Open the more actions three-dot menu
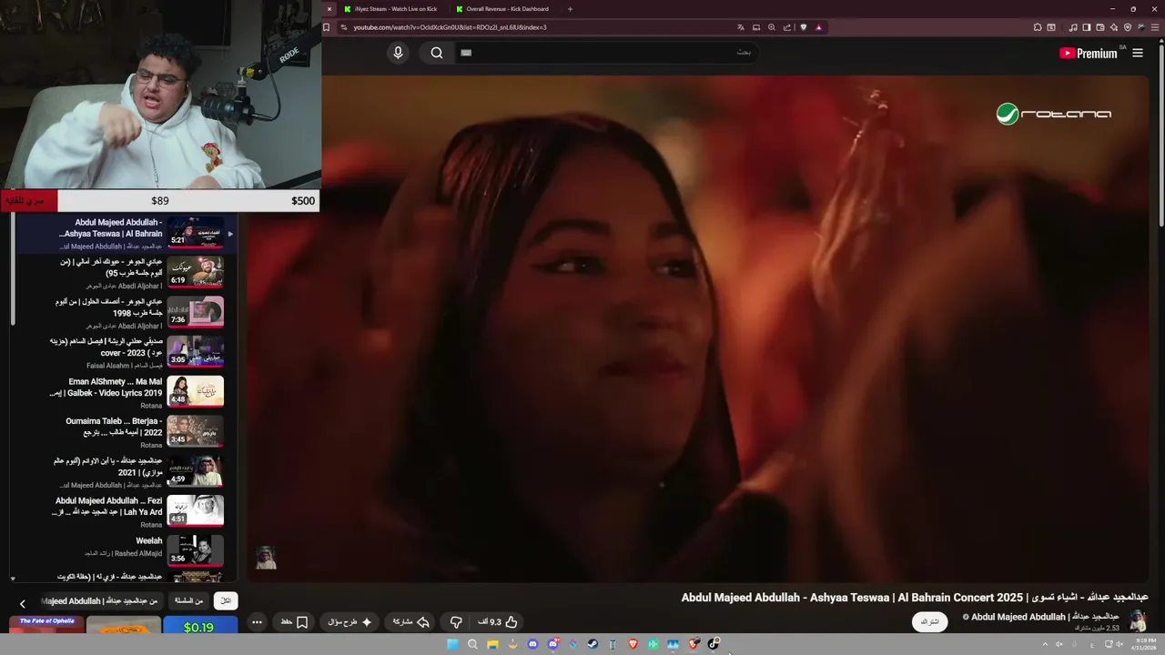This screenshot has height=655, width=1165. point(257,622)
